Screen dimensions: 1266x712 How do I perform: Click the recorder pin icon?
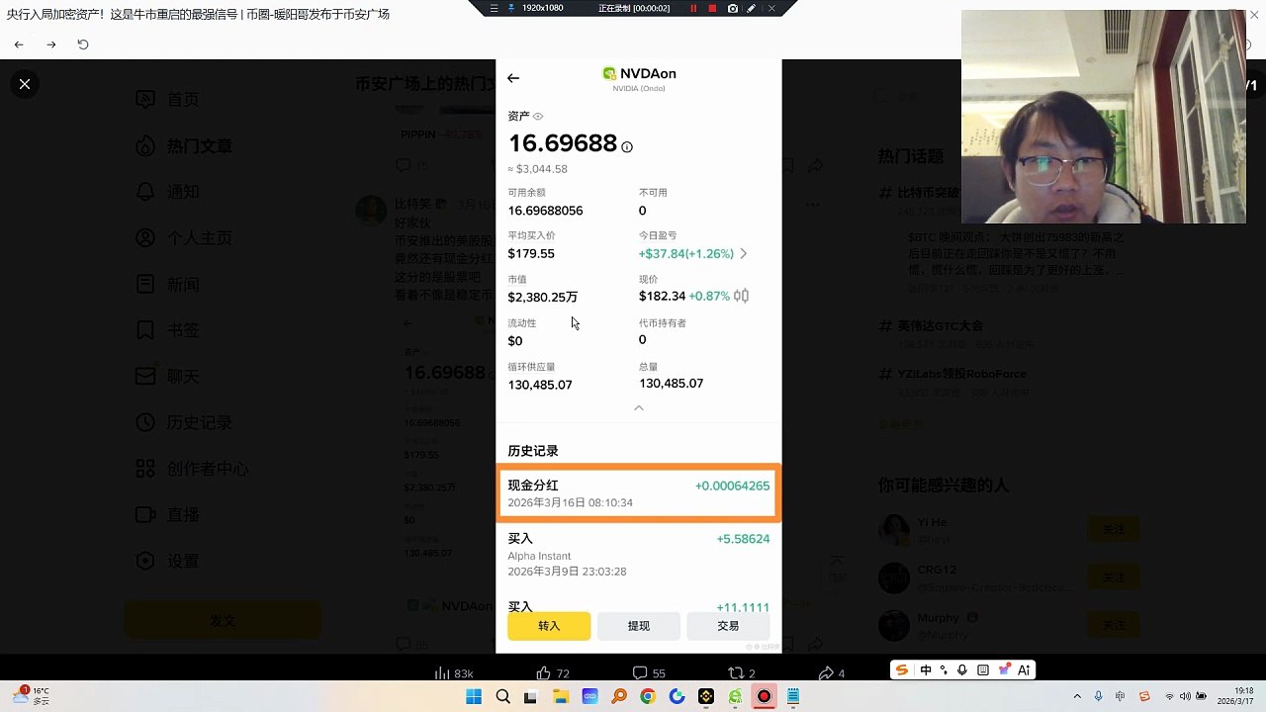click(511, 8)
